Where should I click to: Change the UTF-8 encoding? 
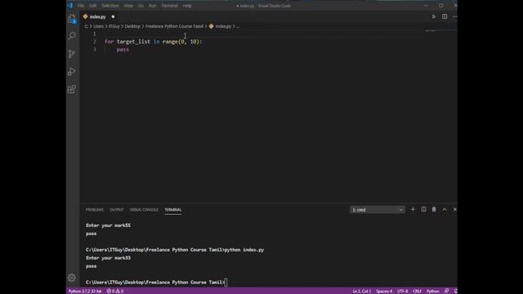coord(403,291)
